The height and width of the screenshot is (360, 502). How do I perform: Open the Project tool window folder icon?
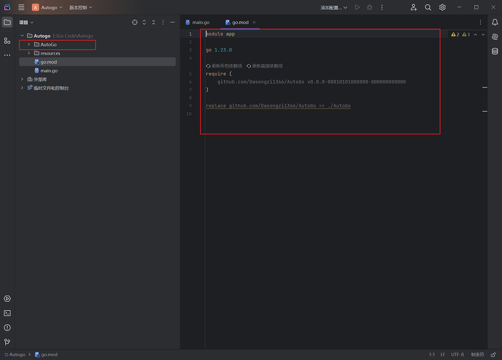7,22
